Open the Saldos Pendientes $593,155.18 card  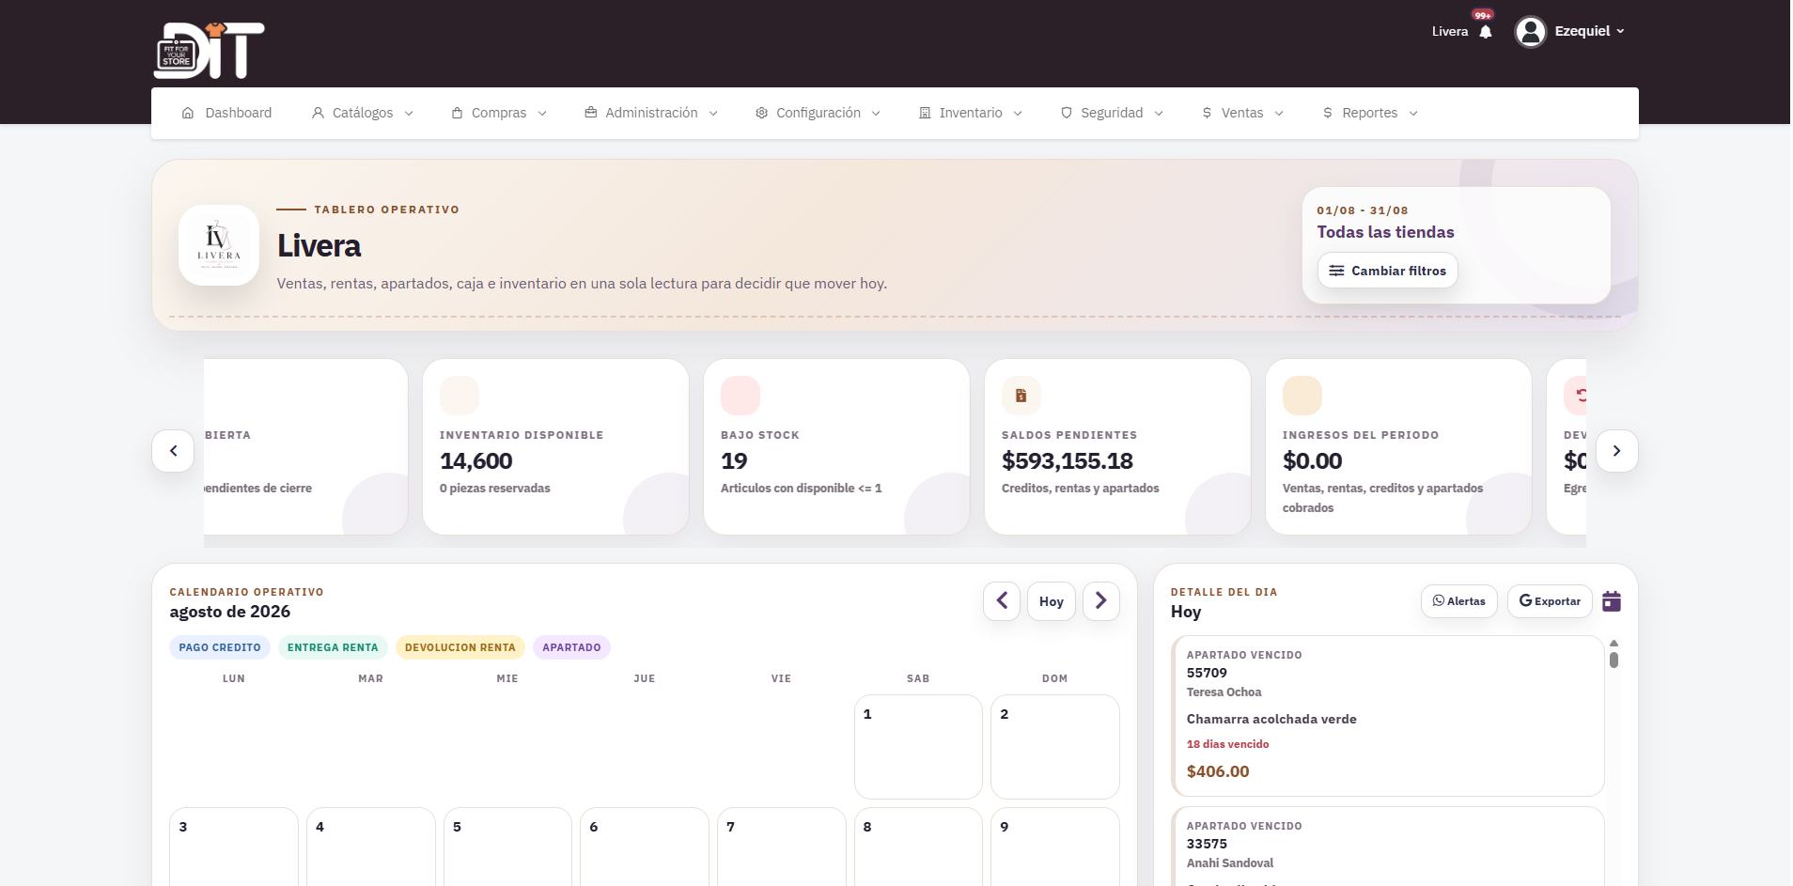[x=1117, y=447]
